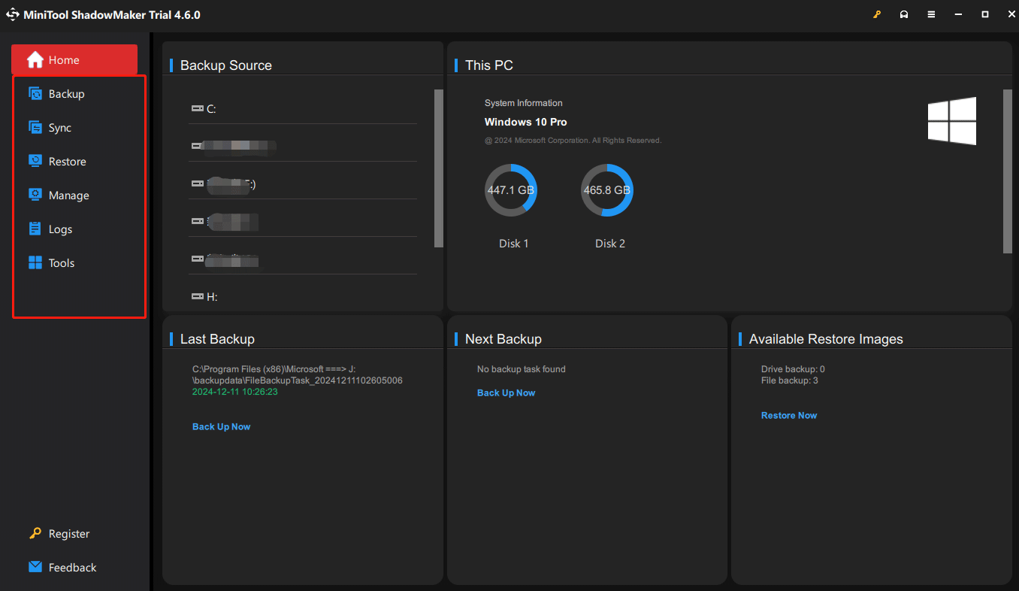Select the C: drive in Backup Source
Viewport: 1019px width, 591px height.
point(211,109)
